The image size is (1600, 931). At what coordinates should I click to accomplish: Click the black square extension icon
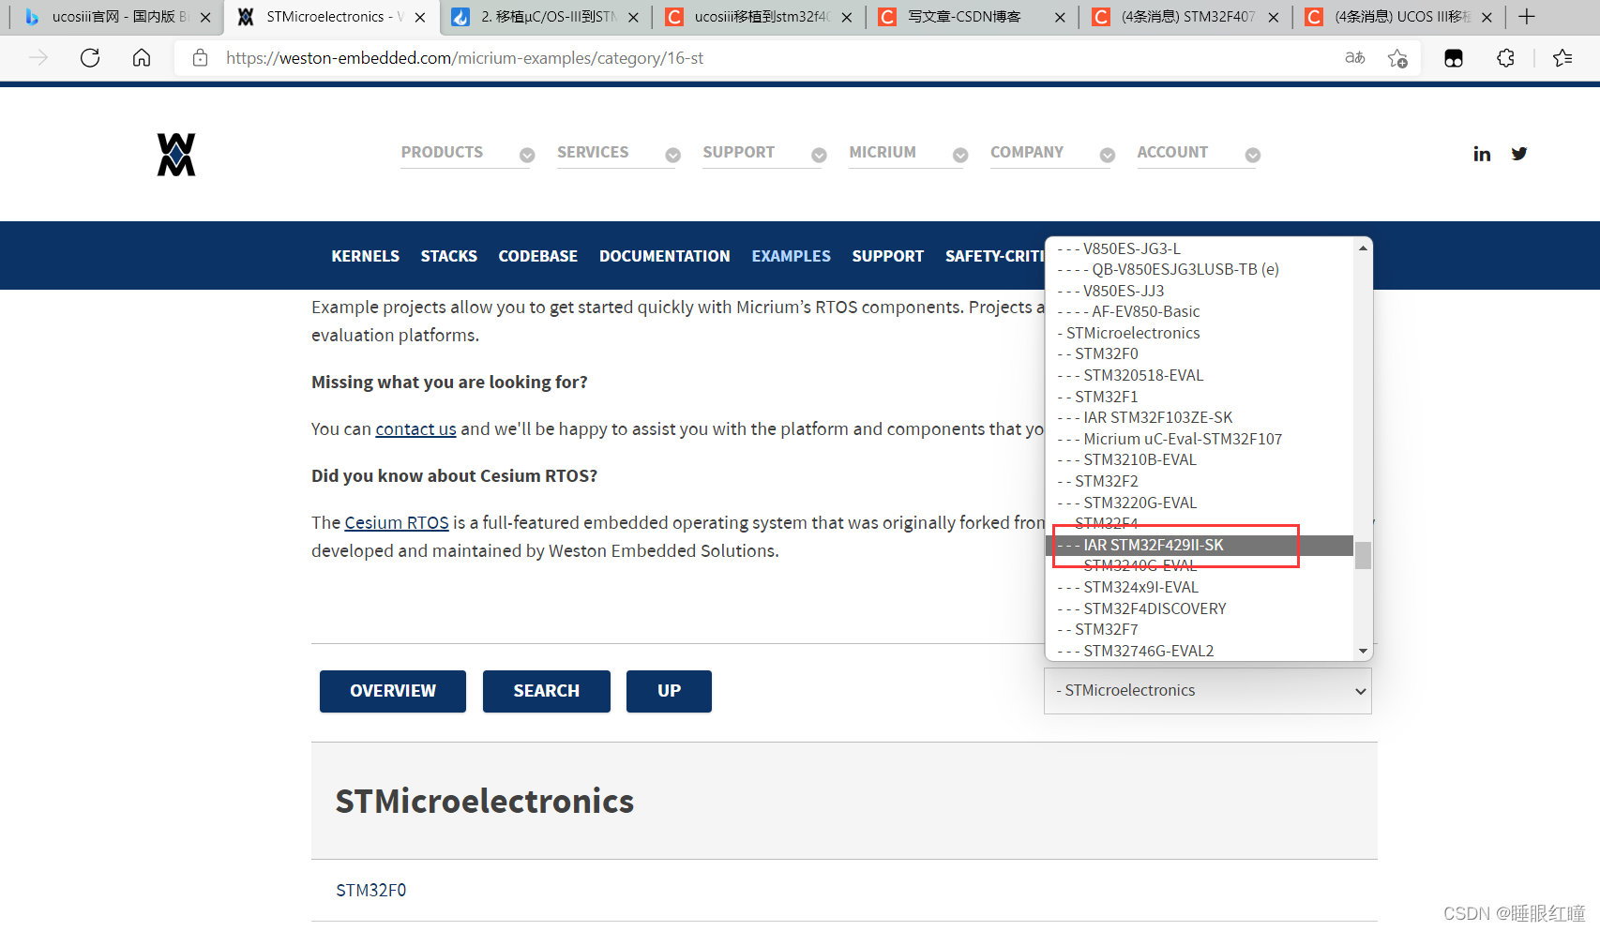coord(1454,58)
